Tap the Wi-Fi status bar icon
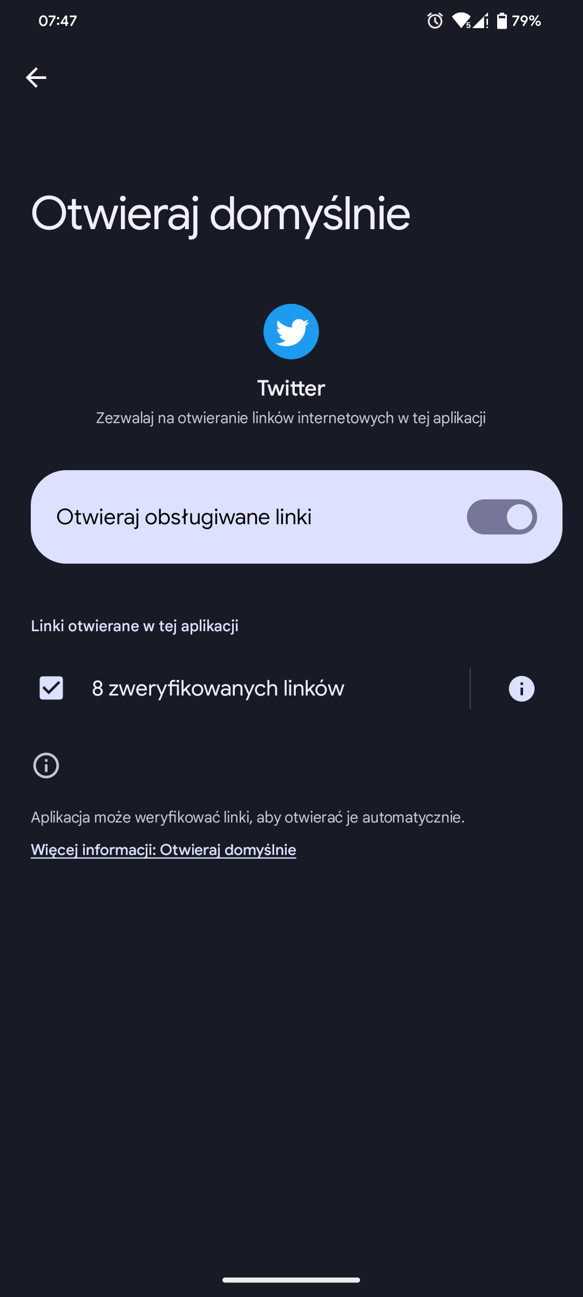The width and height of the screenshot is (583, 1297). tap(460, 21)
